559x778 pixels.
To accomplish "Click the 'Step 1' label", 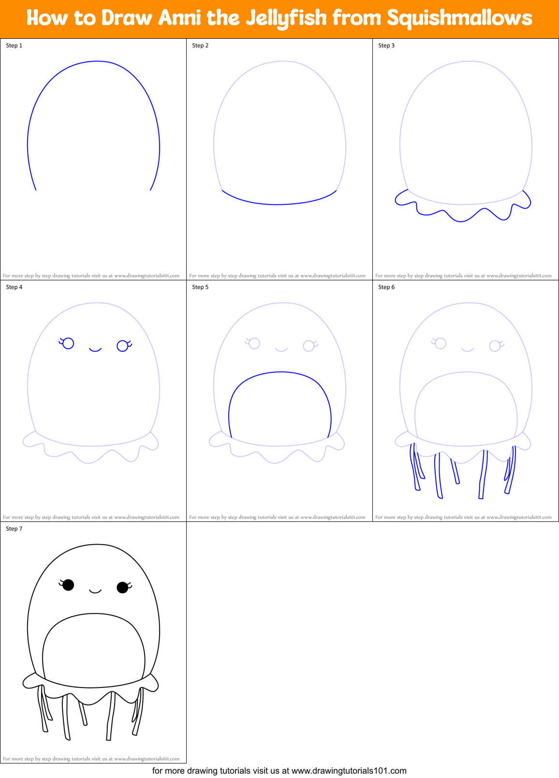I will click(14, 46).
